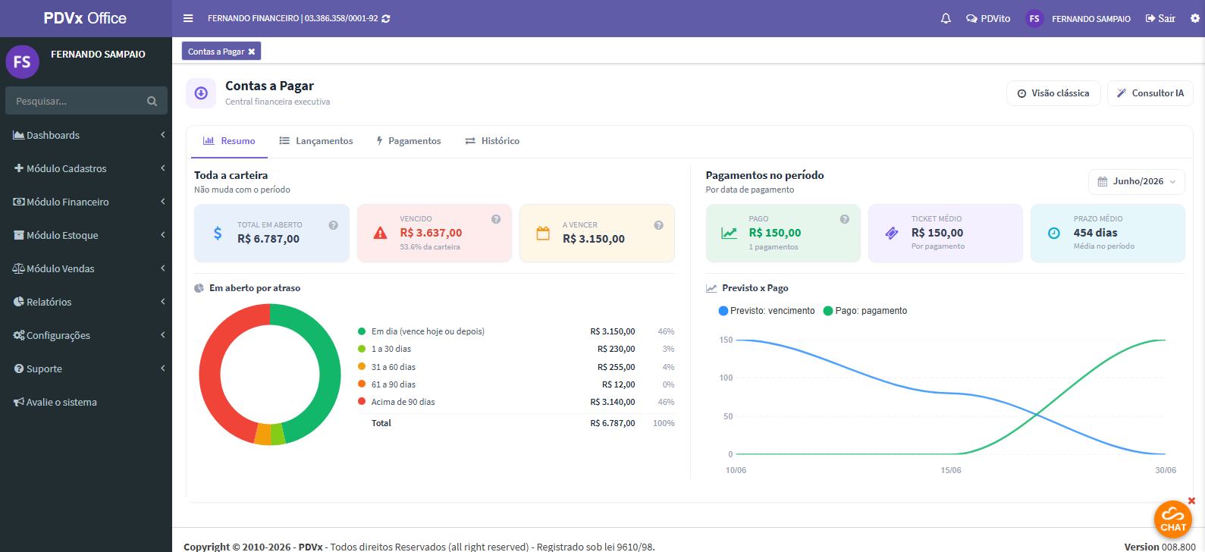Click the Módulo Vendas scales icon
1205x552 pixels.
coord(19,268)
